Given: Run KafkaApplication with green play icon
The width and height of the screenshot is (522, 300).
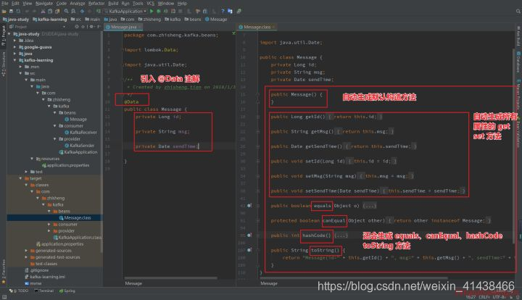Looking at the screenshot, I should pos(152,11).
